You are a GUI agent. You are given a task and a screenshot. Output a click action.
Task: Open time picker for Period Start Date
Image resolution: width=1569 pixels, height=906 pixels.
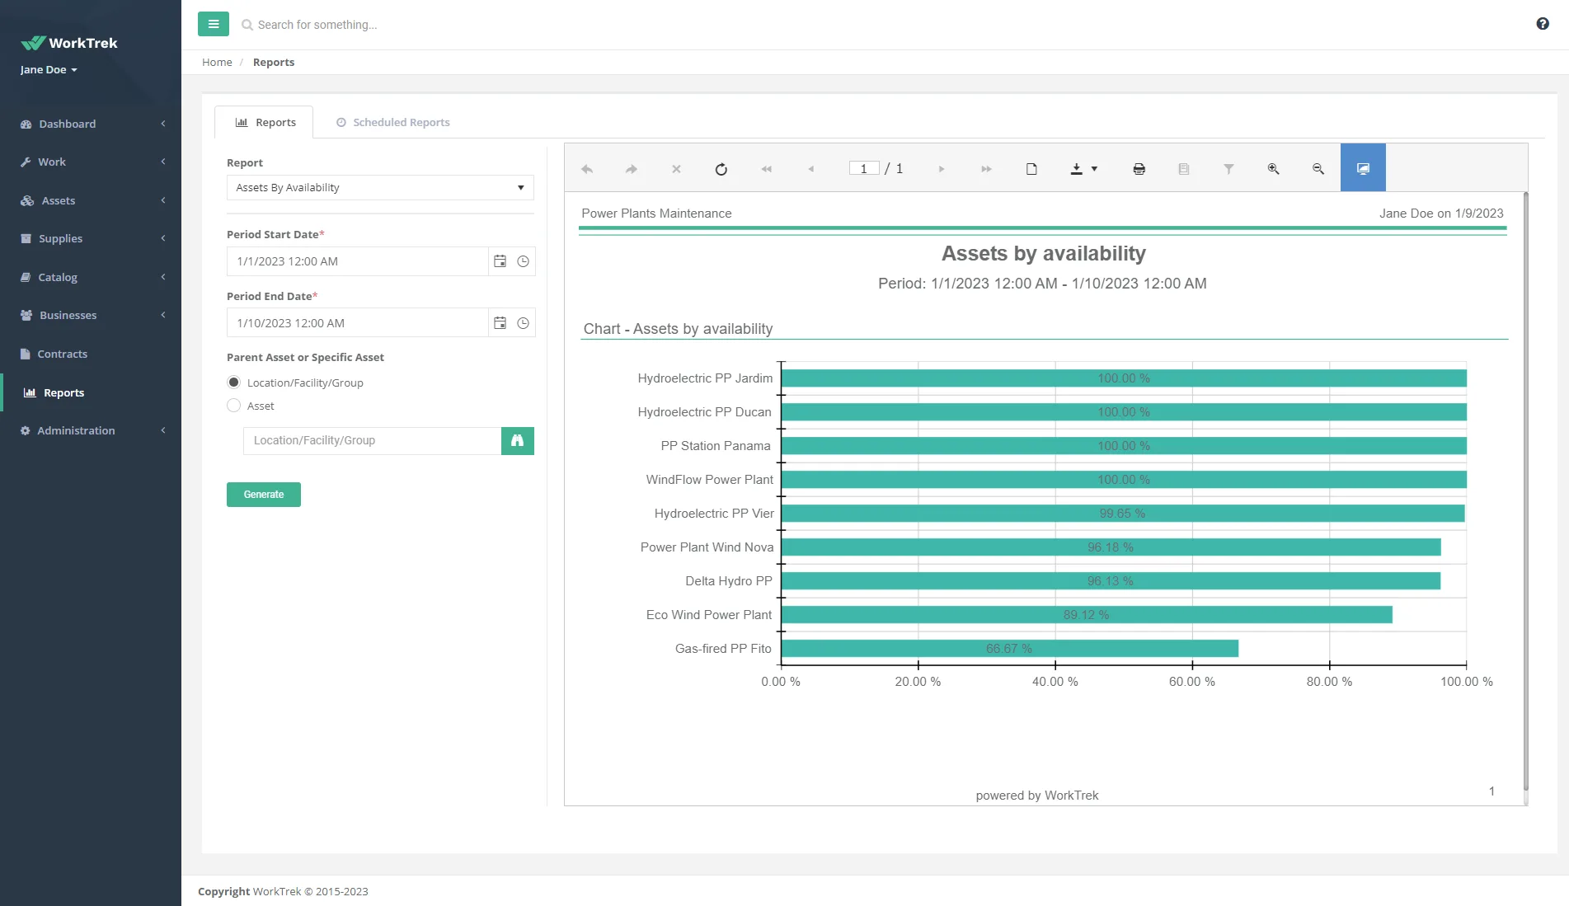[x=523, y=261]
